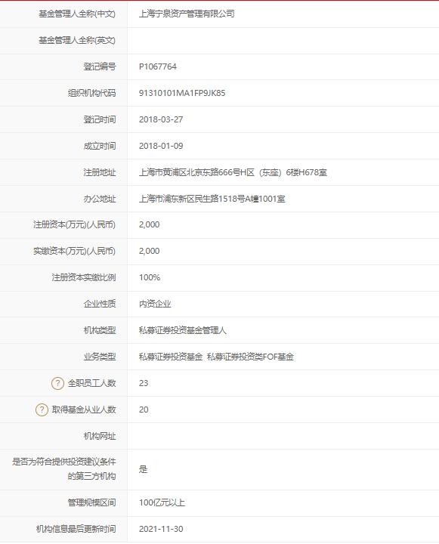Click the 全职员工人数 label text

pos(91,383)
